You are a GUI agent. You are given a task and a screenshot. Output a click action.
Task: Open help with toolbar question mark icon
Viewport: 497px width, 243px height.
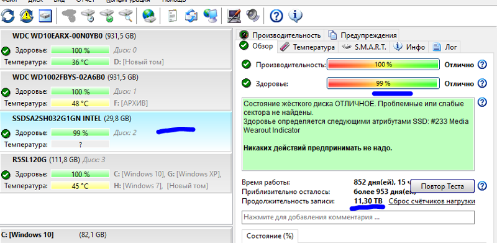[x=276, y=16]
